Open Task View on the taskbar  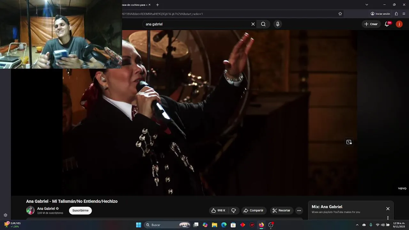coord(196,225)
